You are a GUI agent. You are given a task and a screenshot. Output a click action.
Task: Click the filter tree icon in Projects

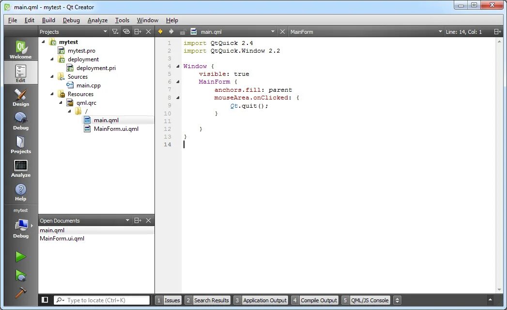pyautogui.click(x=115, y=31)
